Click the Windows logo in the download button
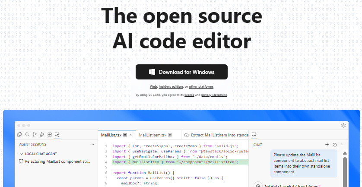 pos(152,72)
